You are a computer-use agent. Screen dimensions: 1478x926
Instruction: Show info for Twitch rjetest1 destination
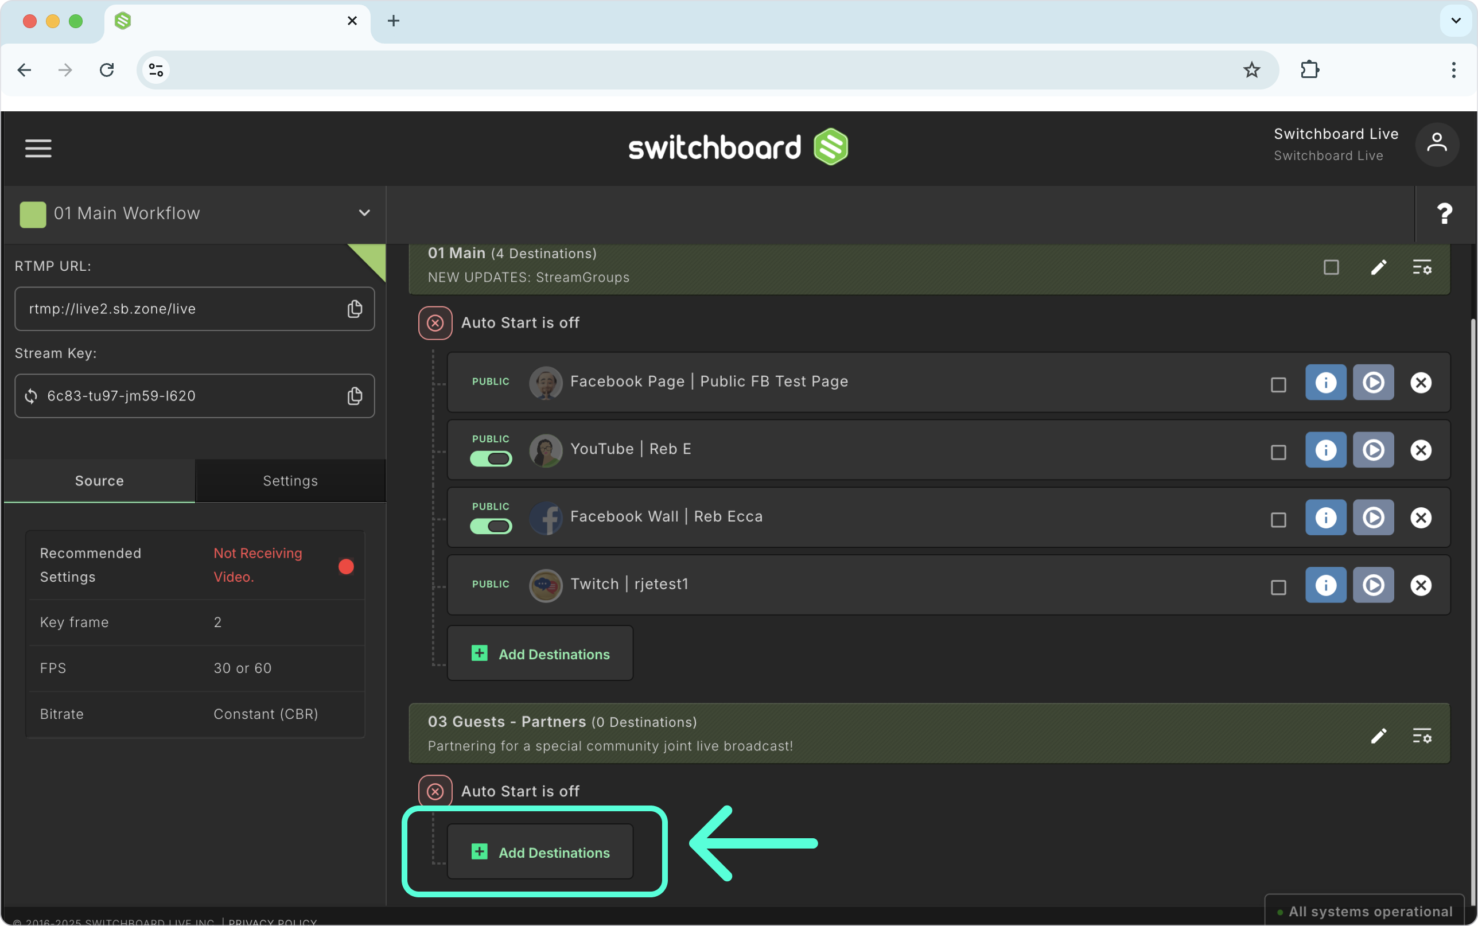pos(1325,585)
